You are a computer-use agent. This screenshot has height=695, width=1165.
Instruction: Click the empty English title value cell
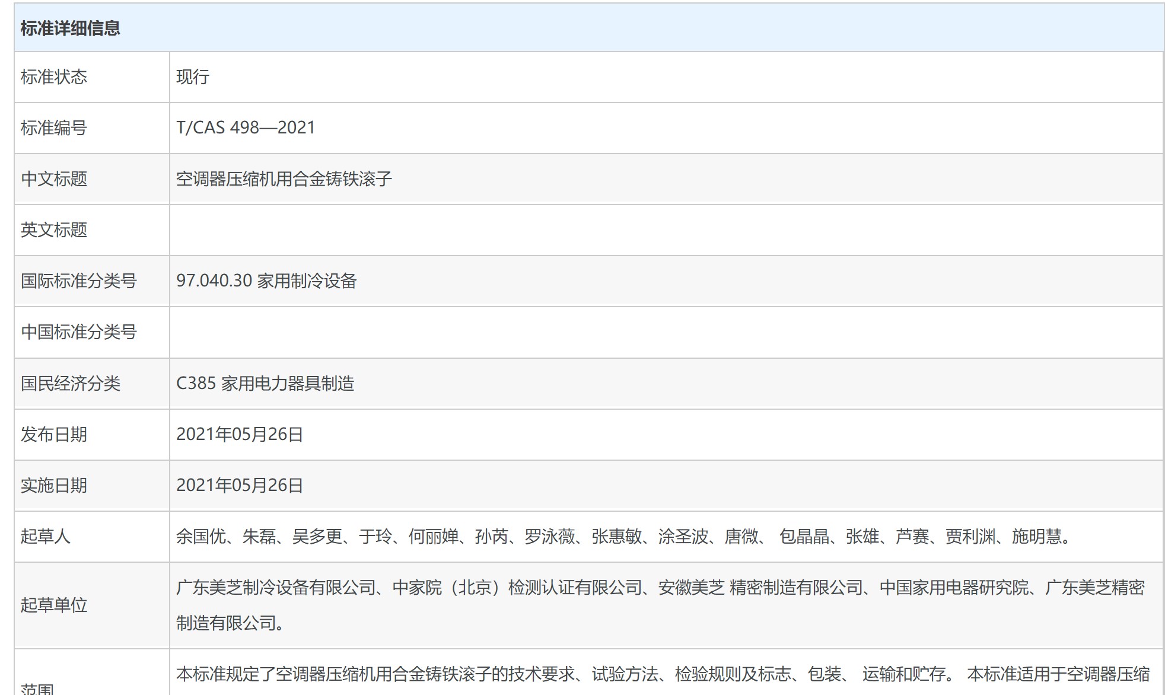point(664,230)
